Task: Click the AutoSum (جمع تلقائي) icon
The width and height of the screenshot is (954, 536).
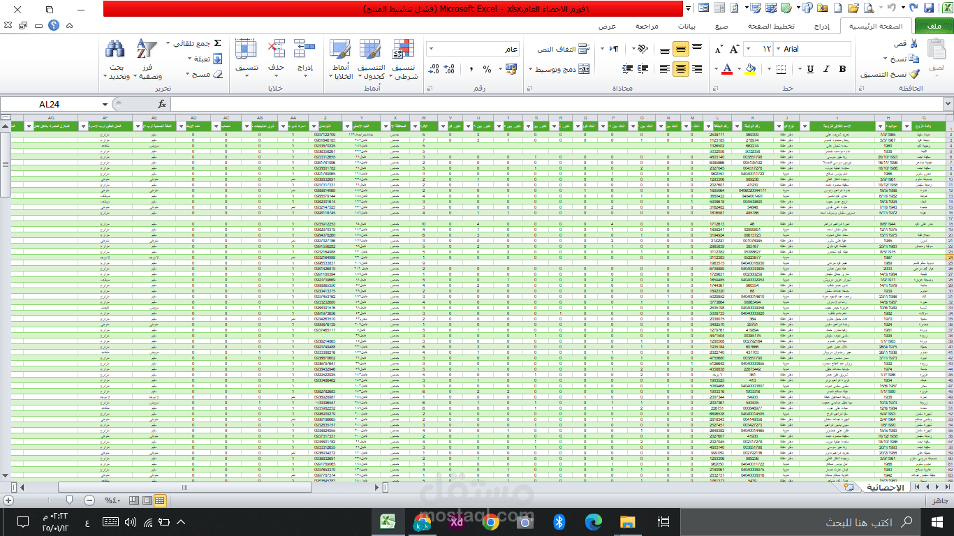Action: 217,42
